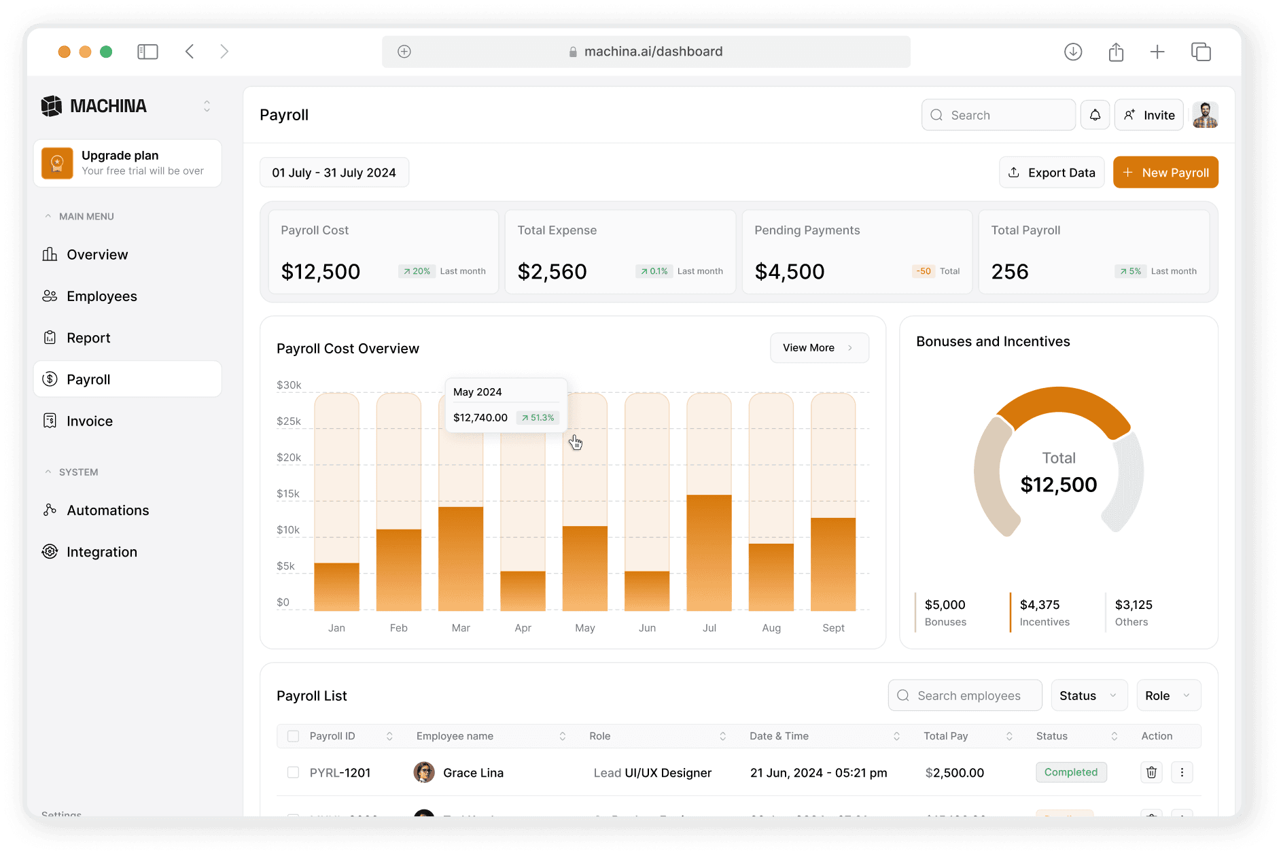Screen dimensions: 1281x855
Task: Open the Employees section via its sidebar icon
Action: (x=50, y=296)
